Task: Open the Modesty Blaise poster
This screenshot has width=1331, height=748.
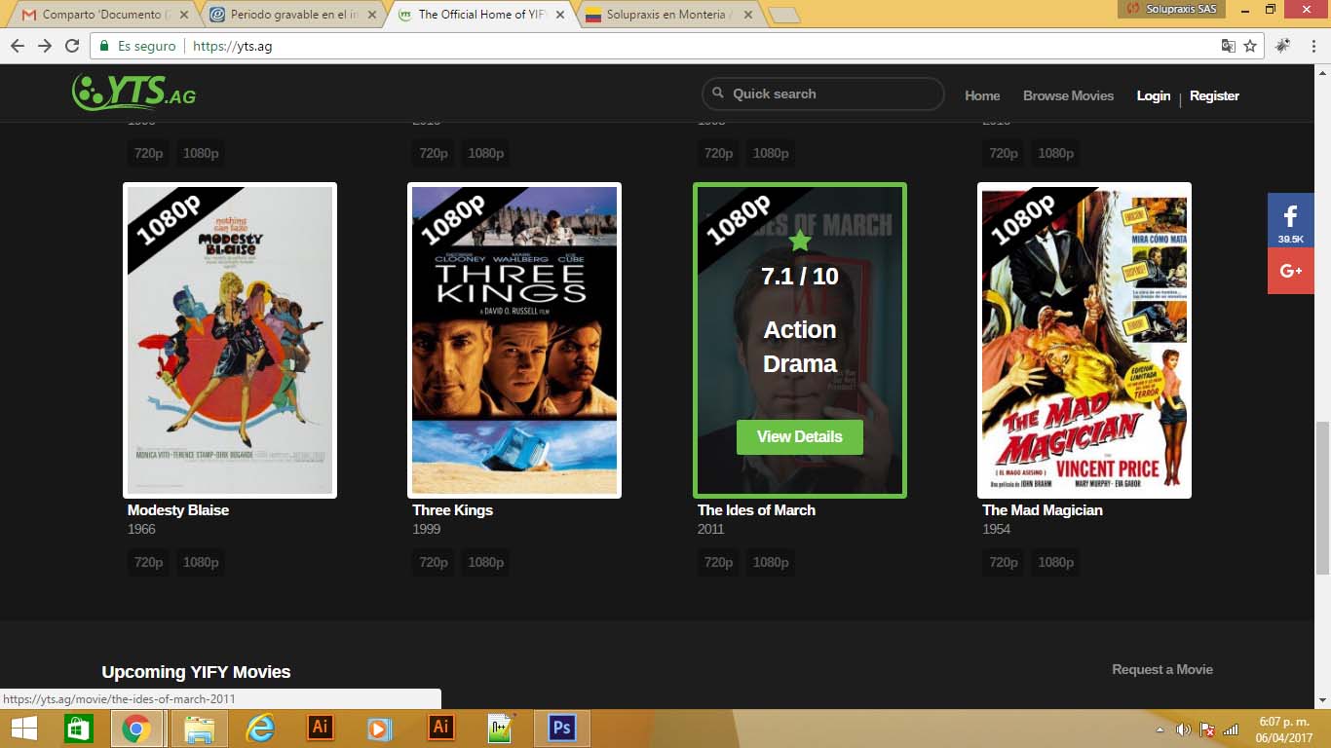Action: tap(230, 340)
